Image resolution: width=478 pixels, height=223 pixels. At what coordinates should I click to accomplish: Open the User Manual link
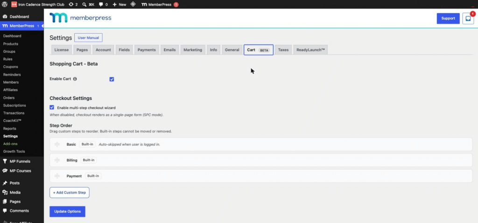pos(88,38)
